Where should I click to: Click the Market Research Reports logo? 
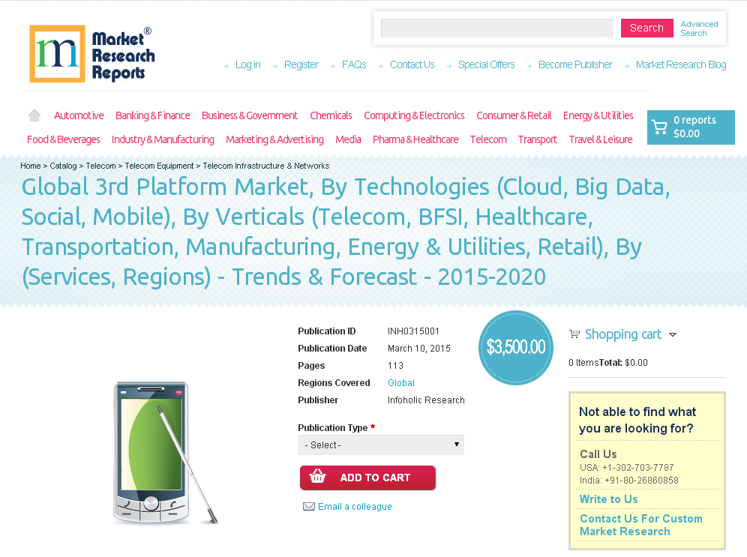tap(91, 53)
